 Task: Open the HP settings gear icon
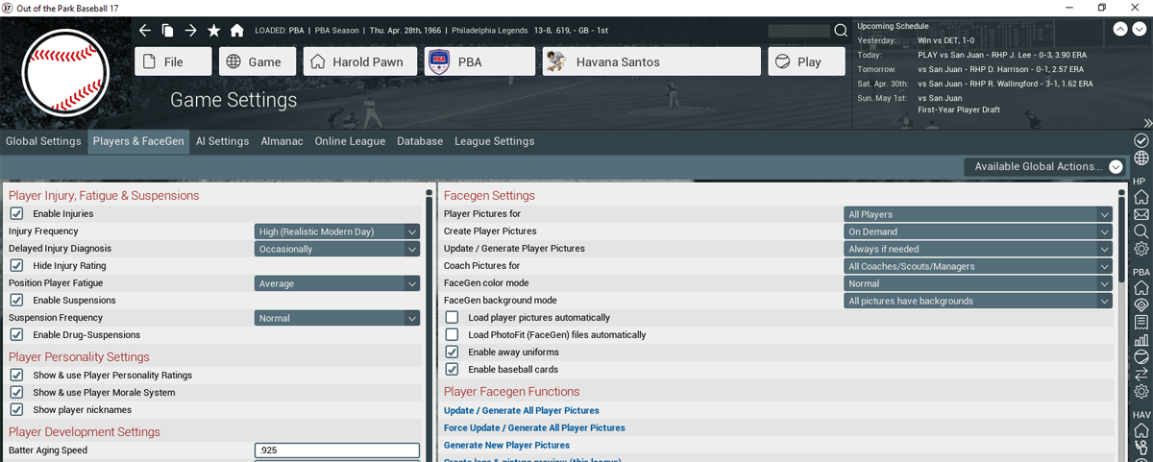click(x=1141, y=249)
